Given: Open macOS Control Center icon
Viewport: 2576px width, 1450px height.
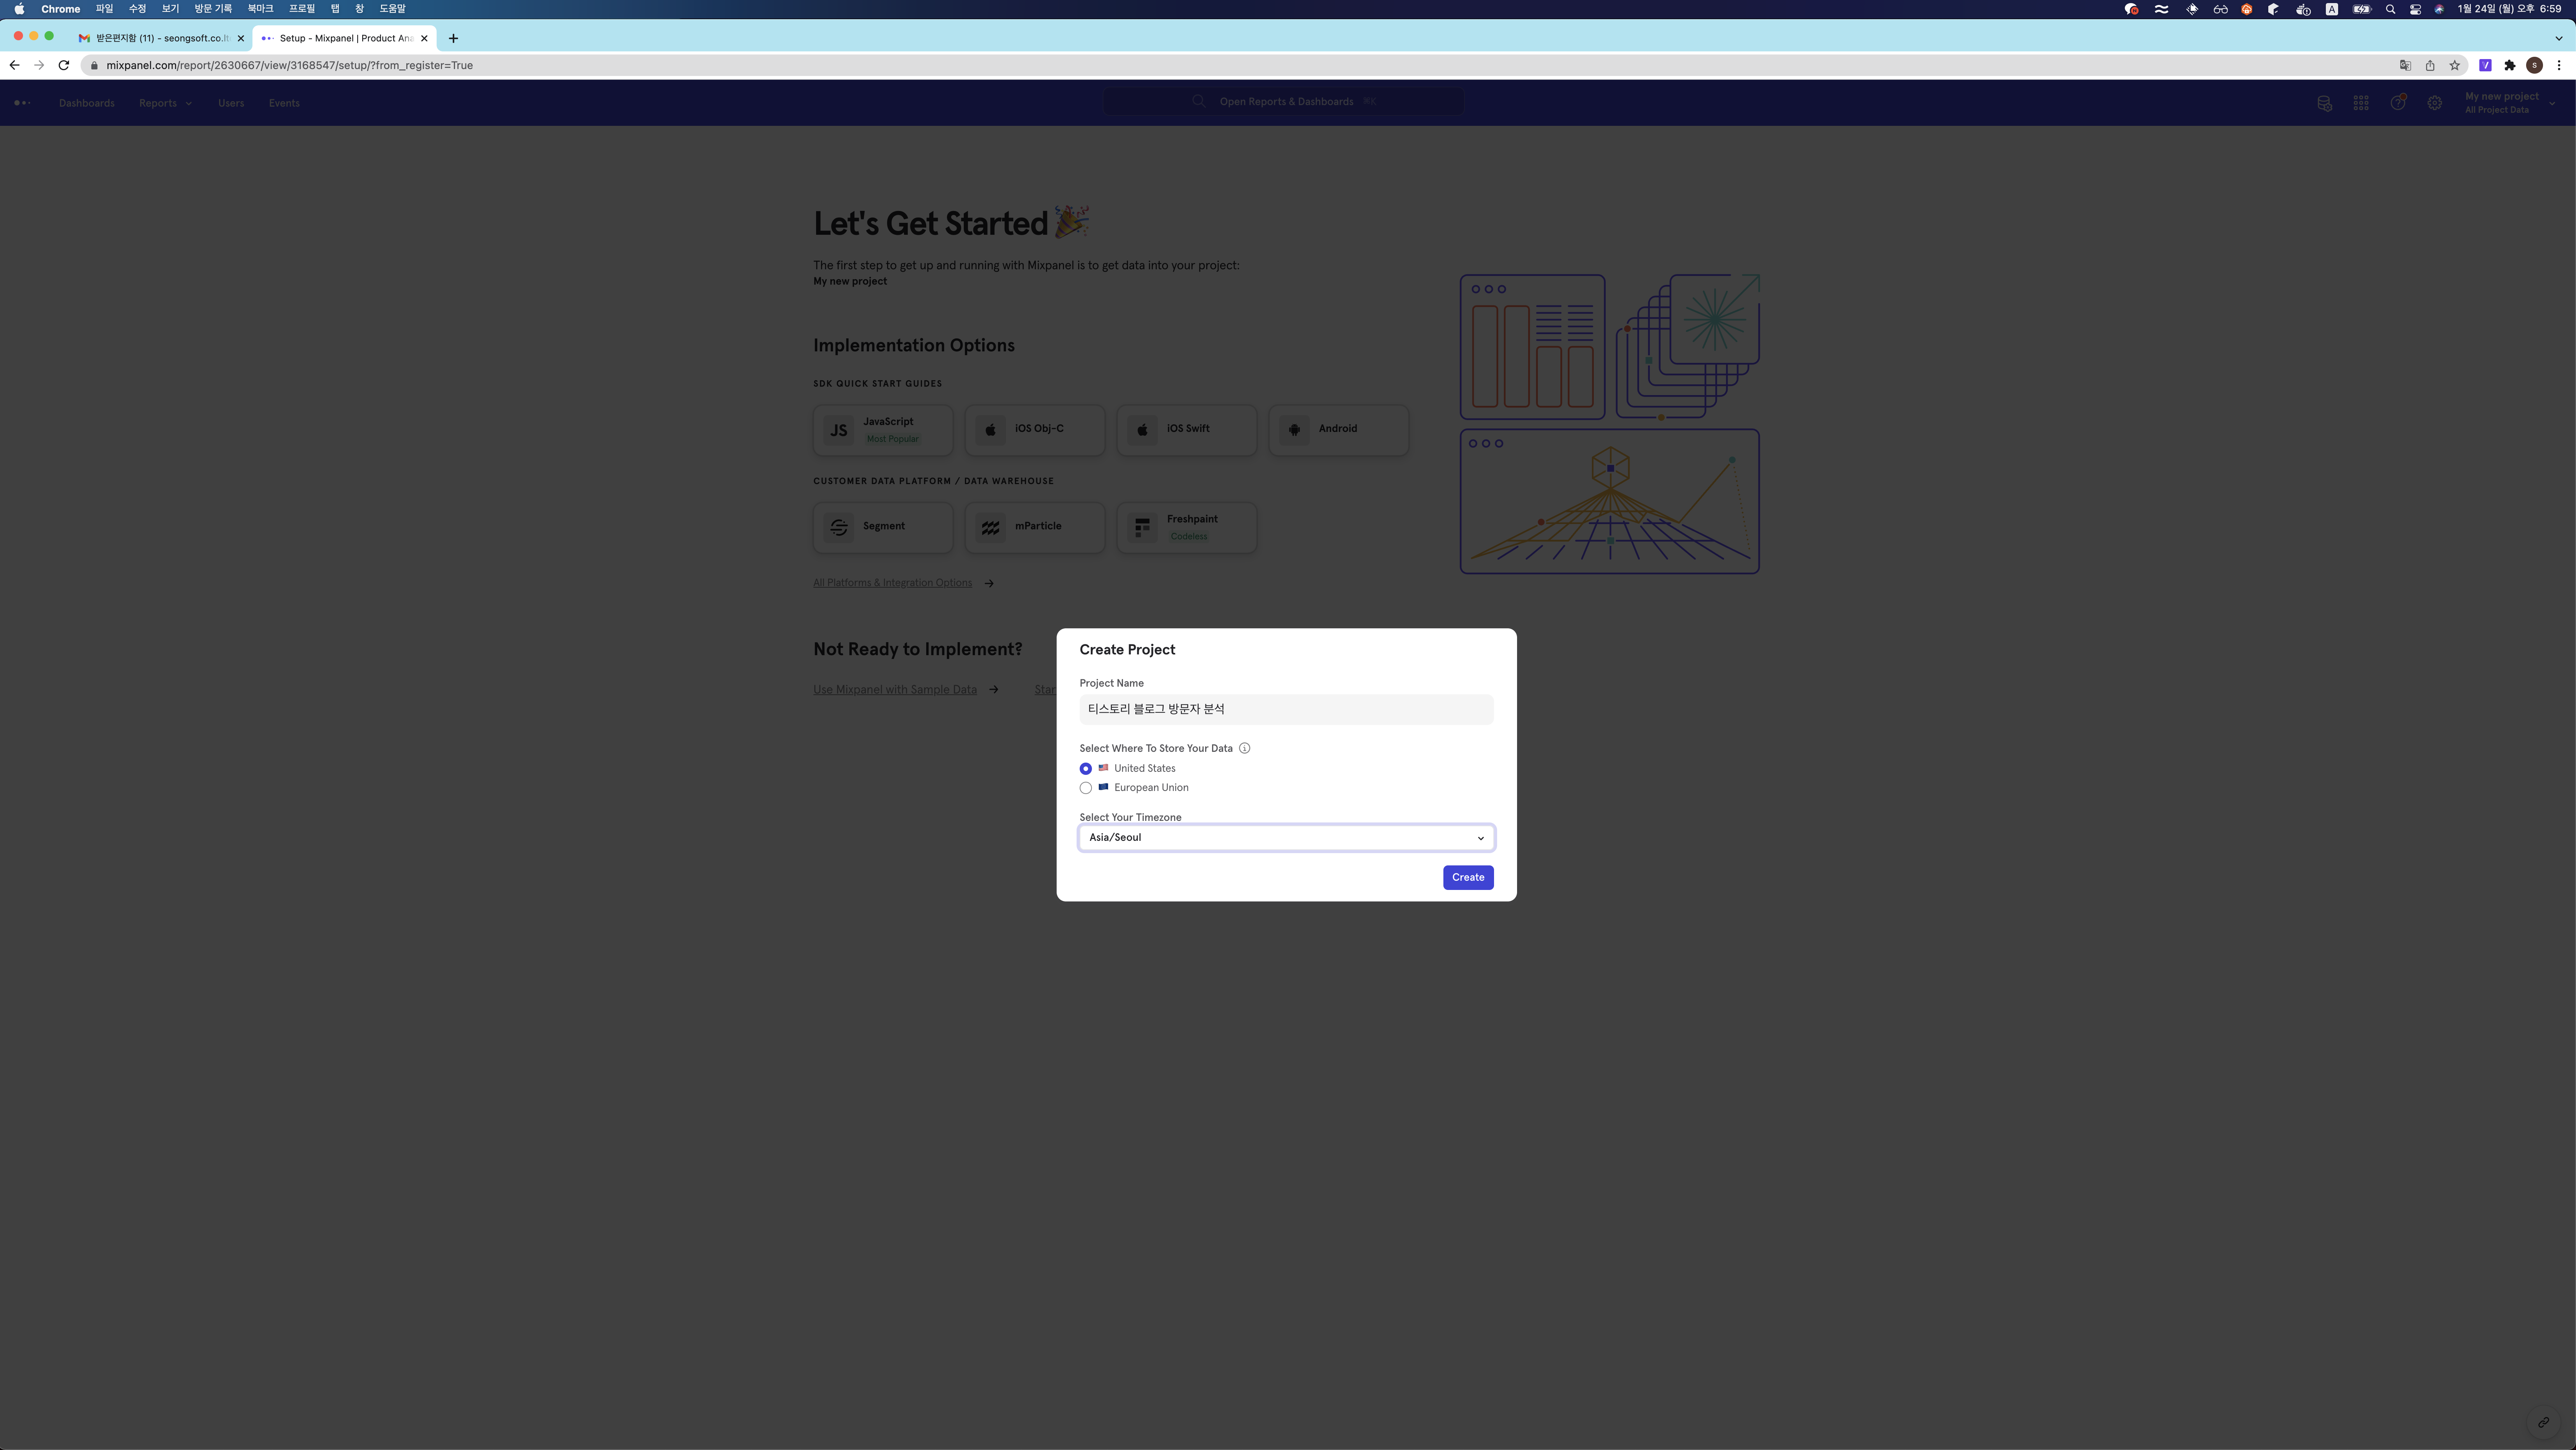Looking at the screenshot, I should pos(2415,9).
